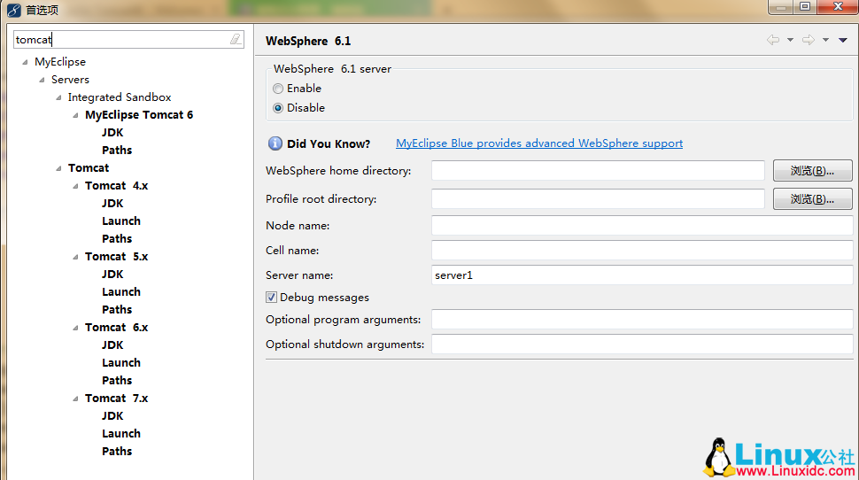This screenshot has height=480, width=859.
Task: Select JDK under Tomcat 5.x
Action: [x=112, y=274]
